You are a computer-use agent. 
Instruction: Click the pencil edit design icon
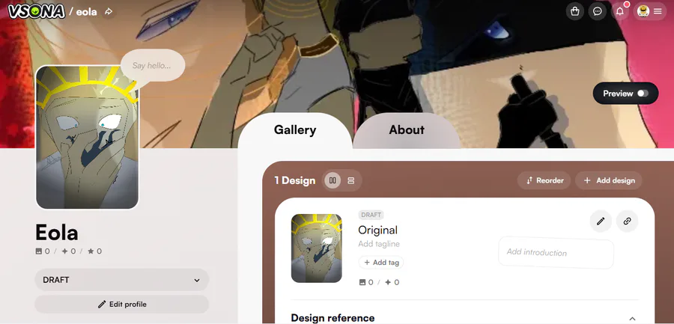click(x=601, y=221)
